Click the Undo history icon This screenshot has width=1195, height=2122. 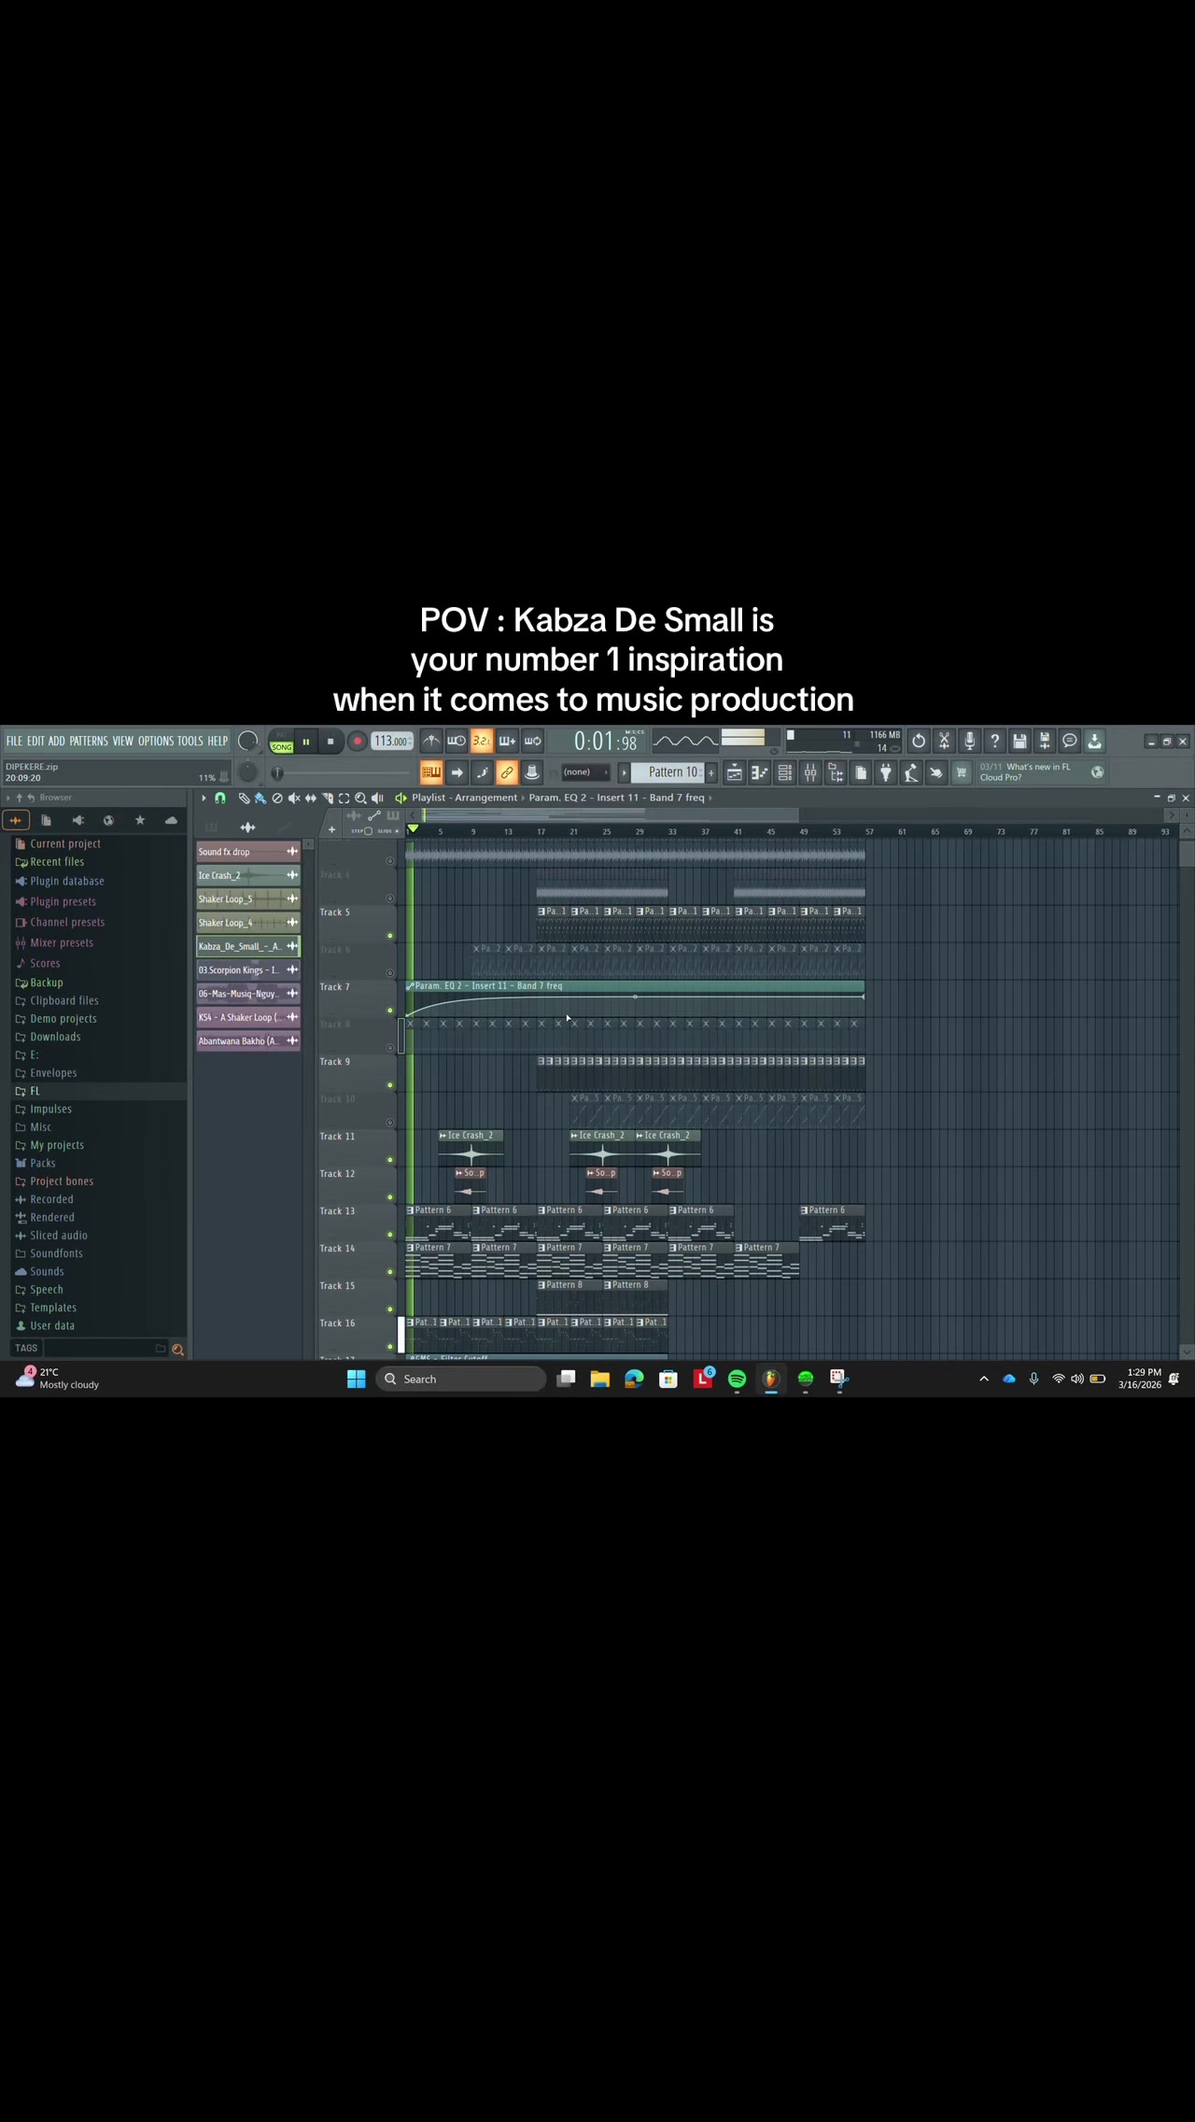[x=919, y=742]
